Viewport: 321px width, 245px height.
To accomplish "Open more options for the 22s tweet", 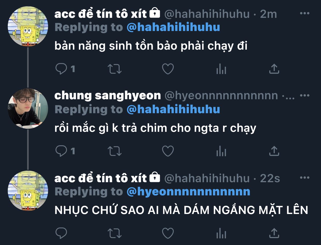I will [x=305, y=178].
